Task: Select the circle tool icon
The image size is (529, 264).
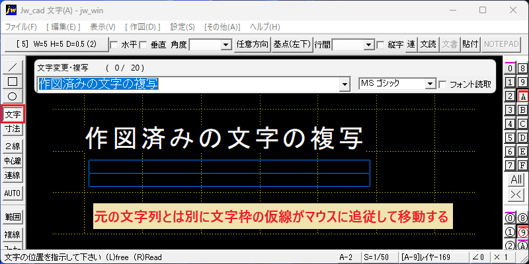Action: pos(13,96)
